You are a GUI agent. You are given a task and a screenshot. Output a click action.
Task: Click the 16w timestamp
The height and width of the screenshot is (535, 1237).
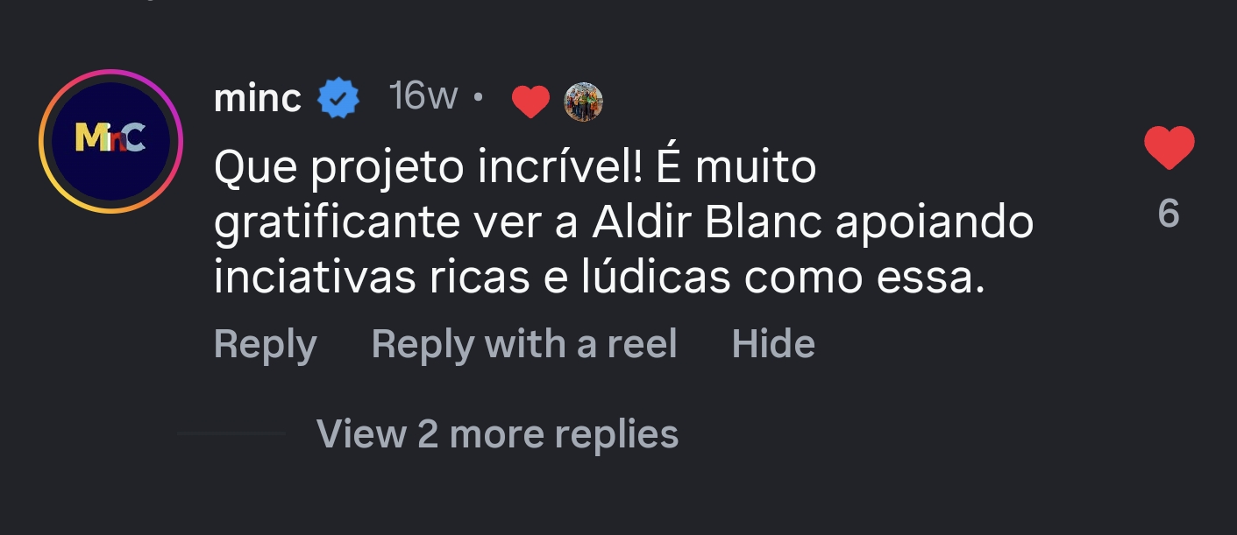pyautogui.click(x=422, y=96)
